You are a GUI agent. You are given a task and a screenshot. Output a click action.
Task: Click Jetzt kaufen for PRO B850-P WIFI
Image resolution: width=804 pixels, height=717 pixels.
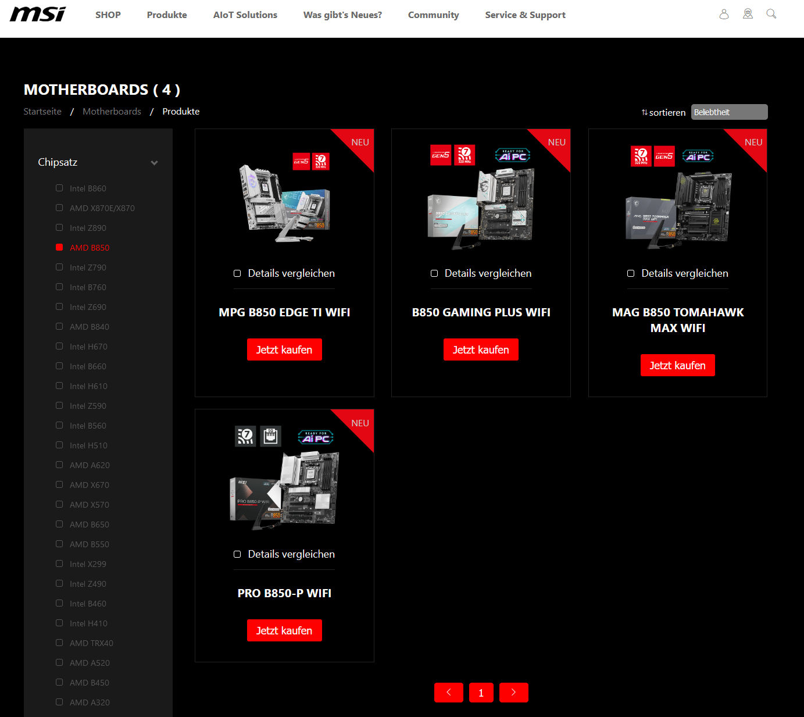coord(284,630)
